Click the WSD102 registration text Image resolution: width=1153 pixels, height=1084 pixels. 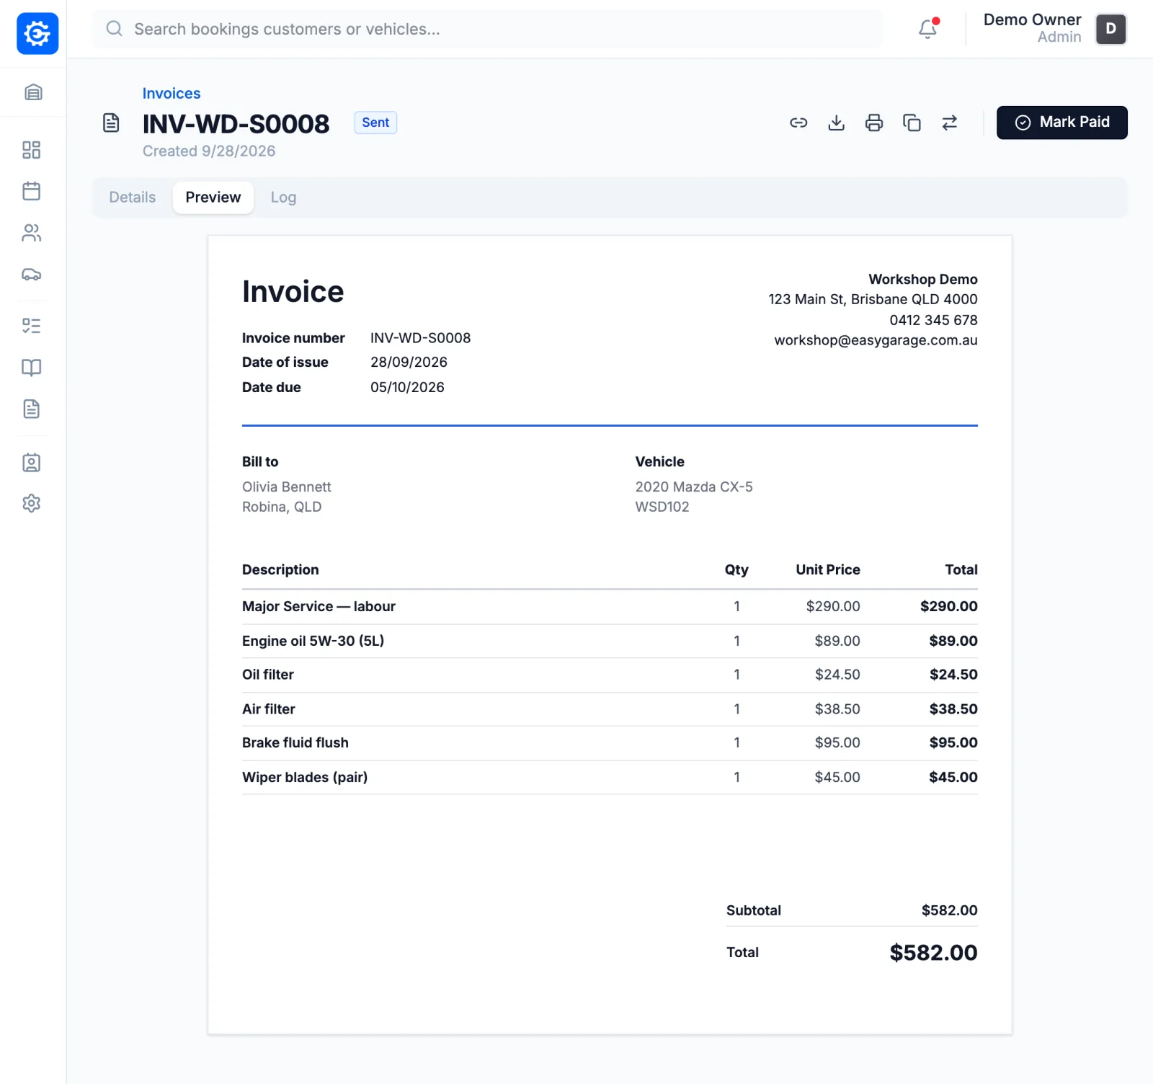[662, 507]
